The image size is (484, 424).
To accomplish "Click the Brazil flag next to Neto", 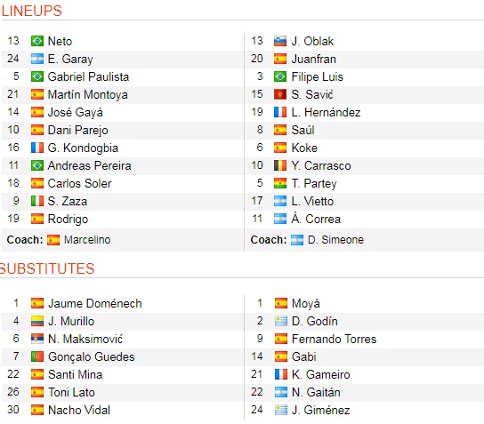I will (37, 41).
